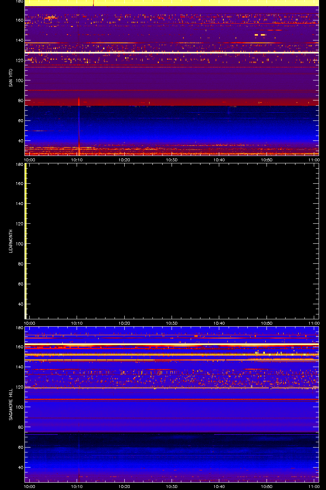Screen dimensions: 326x490
Task: Click the 160 frequency label on Sagamore Hill axis
Action: click(x=19, y=347)
